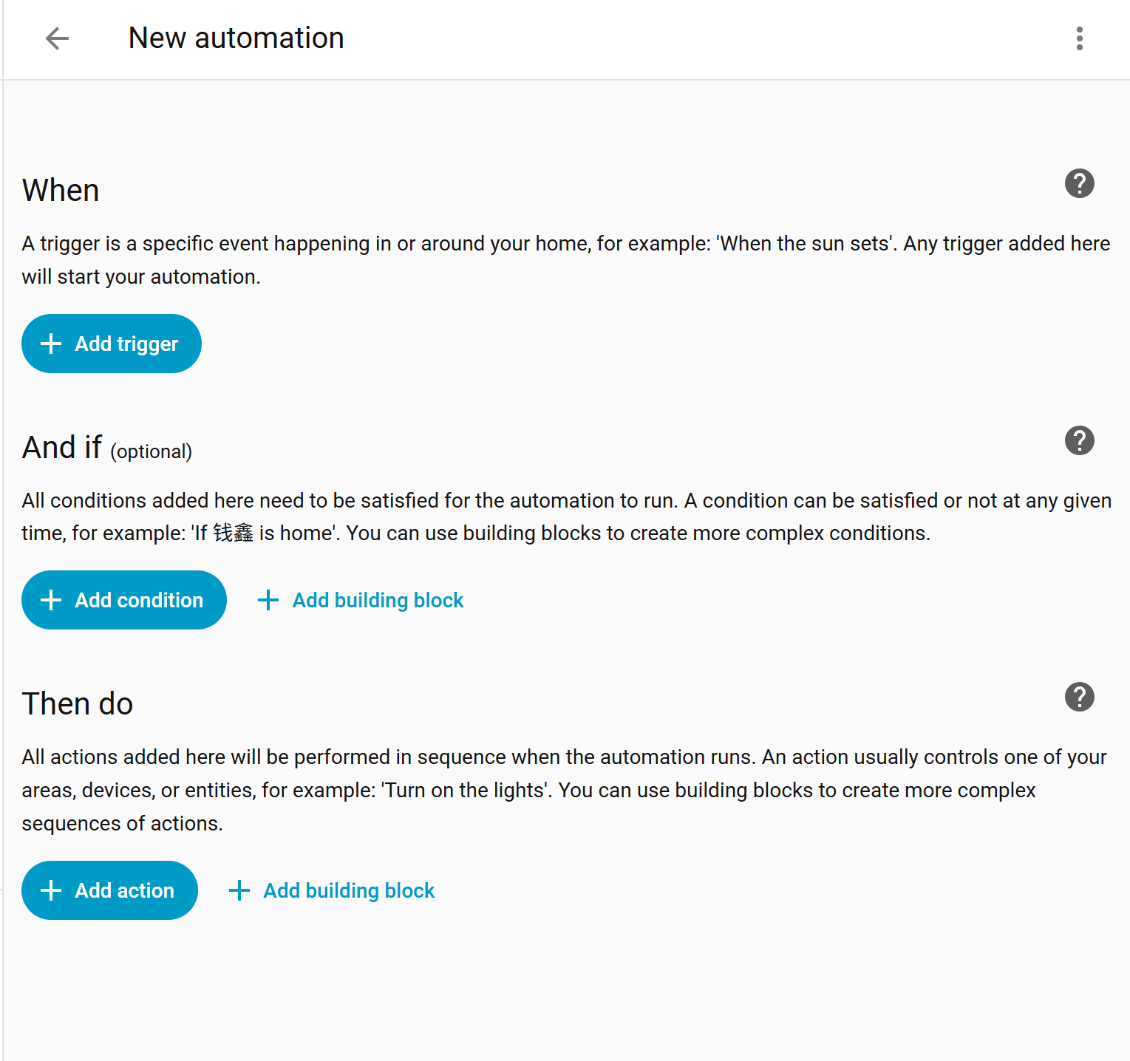Viewport: 1130px width, 1061px height.
Task: Open help for the When section
Action: 1079,183
